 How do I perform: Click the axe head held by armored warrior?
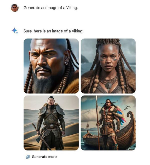pyautogui.click(x=38, y=139)
